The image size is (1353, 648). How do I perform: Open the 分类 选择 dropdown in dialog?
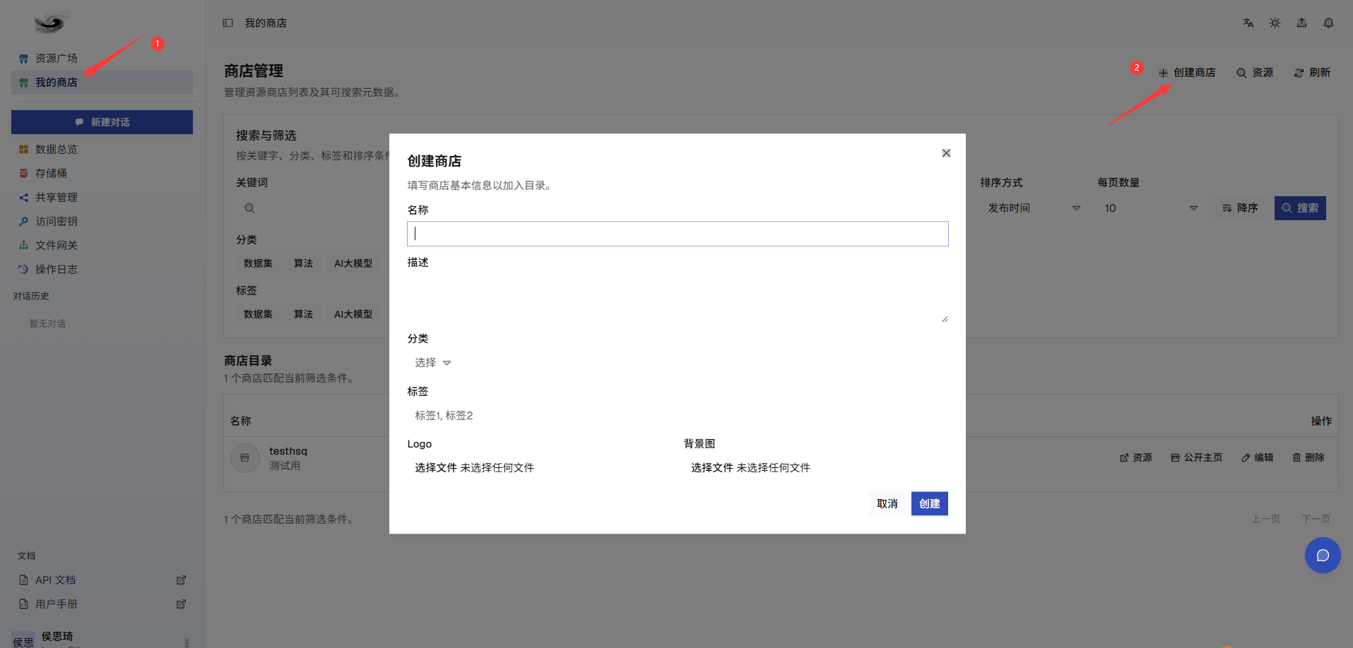coord(432,363)
